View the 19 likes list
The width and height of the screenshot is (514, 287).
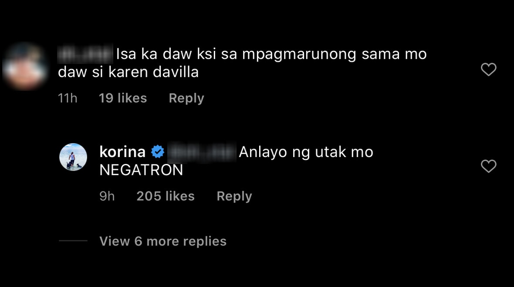click(123, 98)
